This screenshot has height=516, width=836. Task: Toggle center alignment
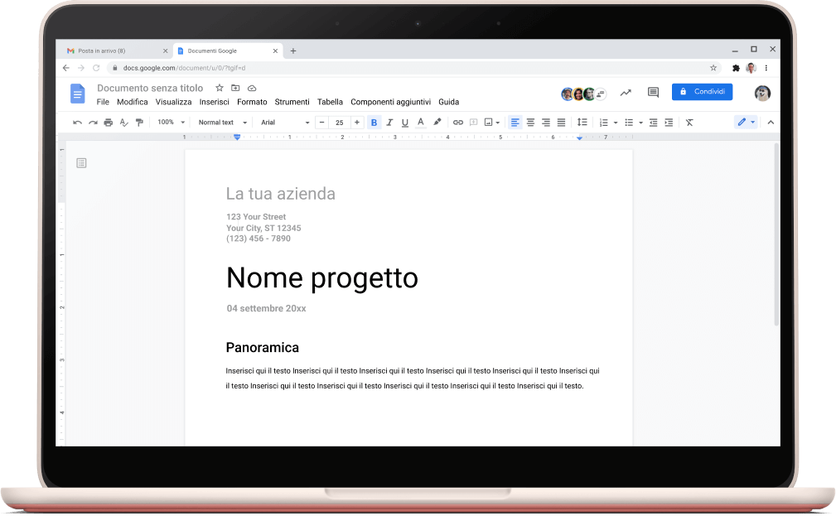point(530,123)
